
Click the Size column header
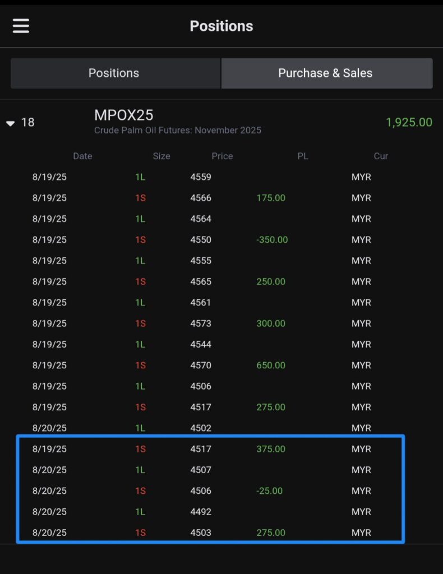pos(161,156)
